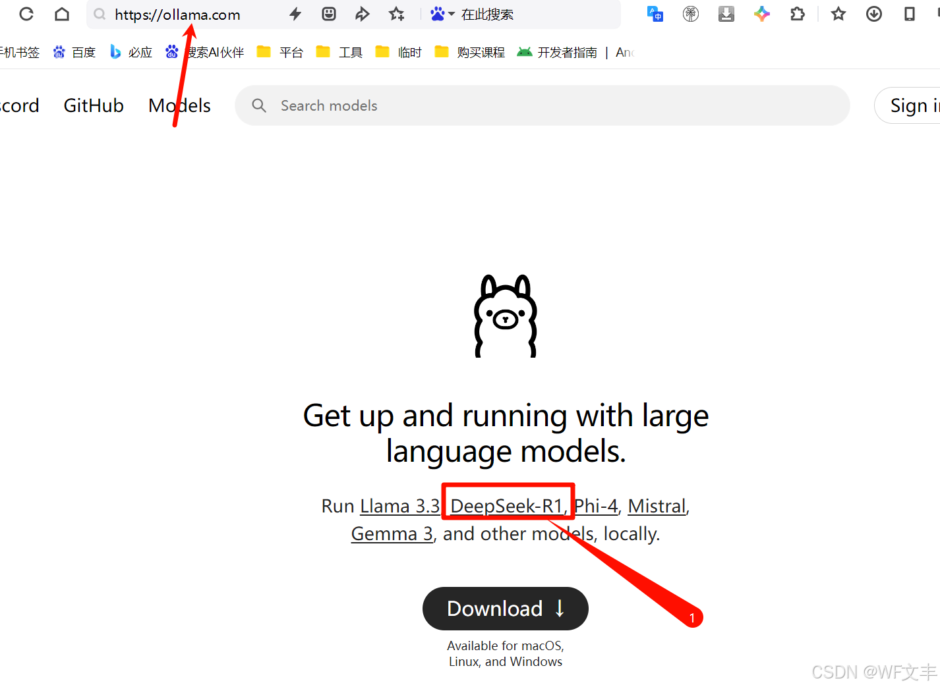Open favorites with the star toolbar icon
Viewport: 940px width, 689px height.
[838, 14]
